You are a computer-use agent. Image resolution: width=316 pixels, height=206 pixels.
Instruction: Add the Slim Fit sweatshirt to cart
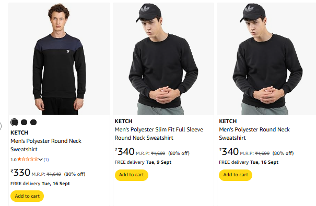[x=132, y=175]
